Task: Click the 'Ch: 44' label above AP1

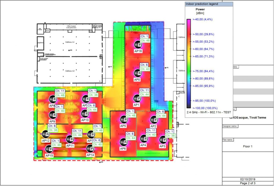Action: (144, 95)
